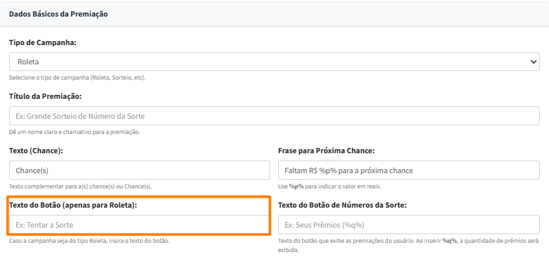This screenshot has height=268, width=549.
Task: Click the Frase para Próxima Chance label
Action: (327, 151)
